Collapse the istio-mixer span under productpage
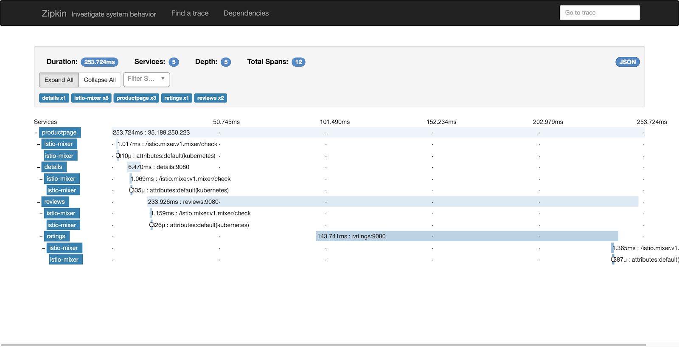679x347 pixels. 39,144
